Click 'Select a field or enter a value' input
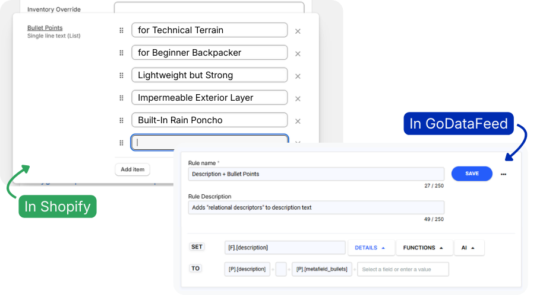Viewport: 543px width, 295px height. pyautogui.click(x=403, y=269)
